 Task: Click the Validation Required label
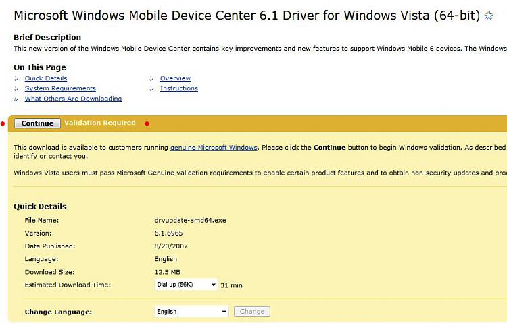[x=100, y=123]
